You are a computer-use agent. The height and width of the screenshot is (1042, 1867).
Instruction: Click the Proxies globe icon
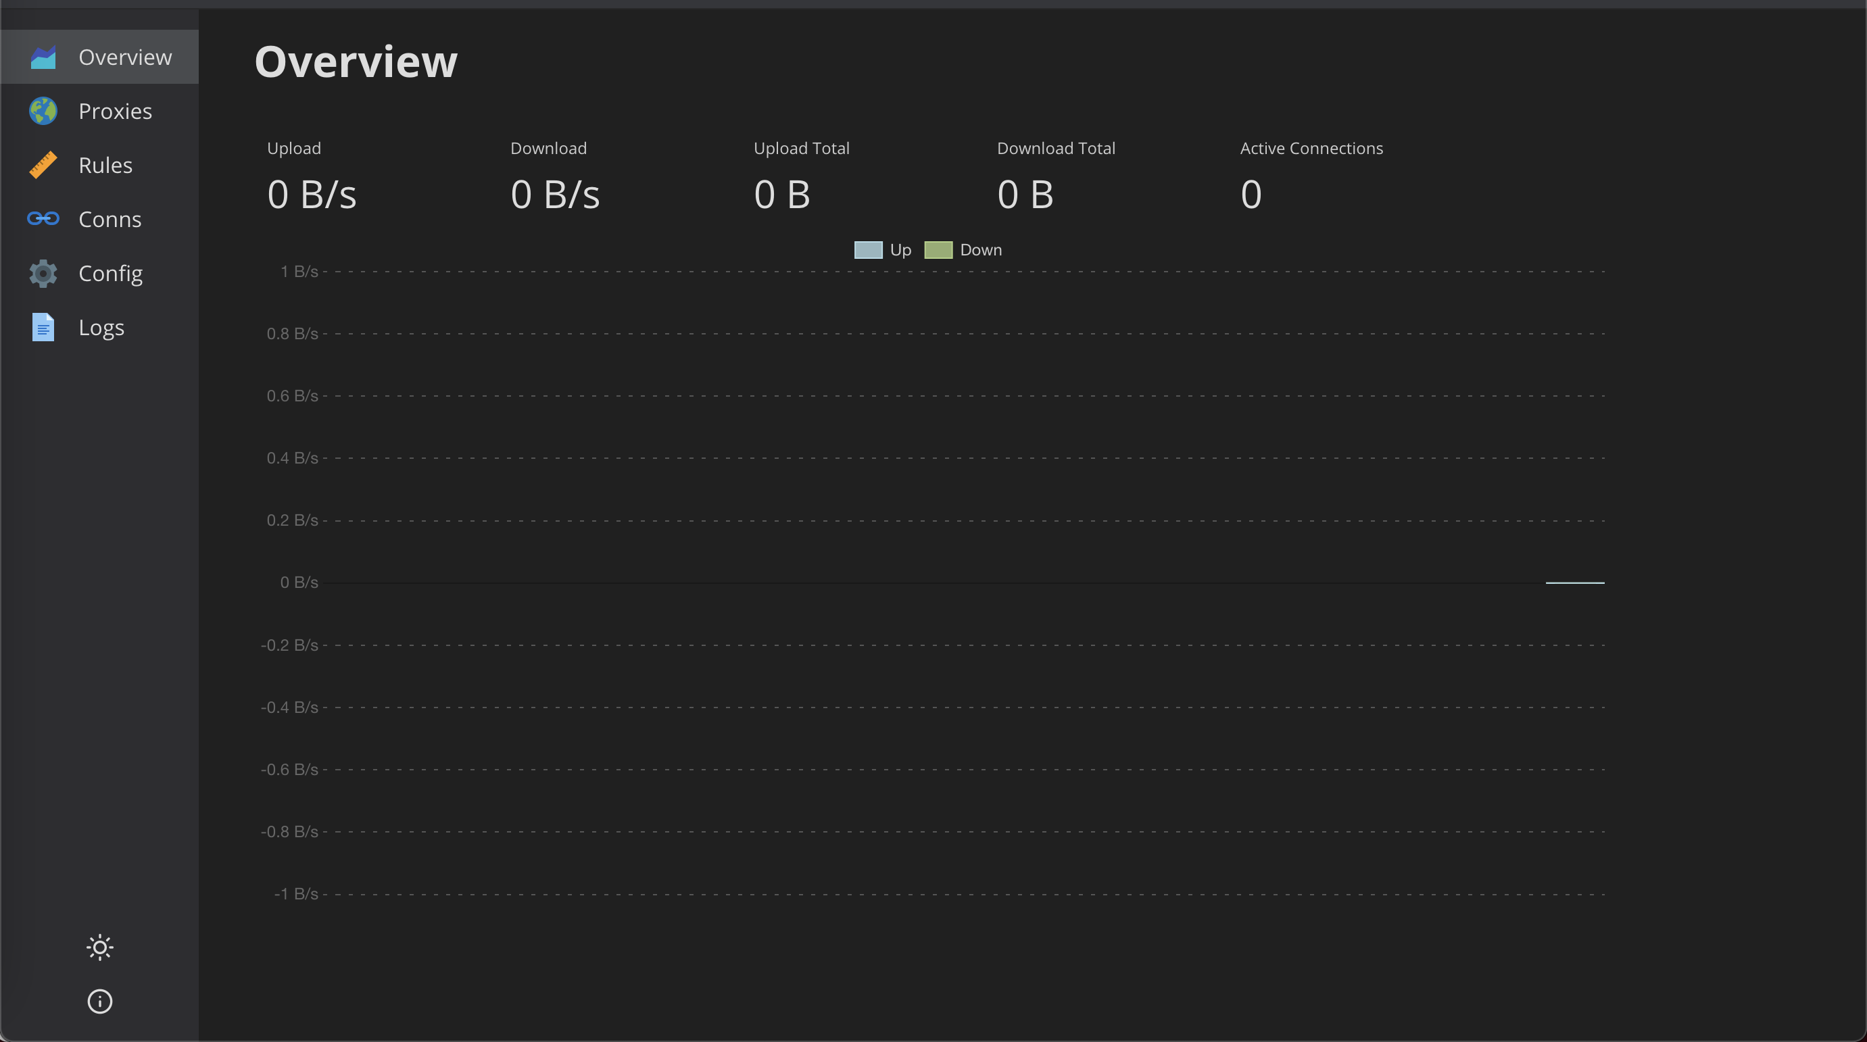(43, 111)
